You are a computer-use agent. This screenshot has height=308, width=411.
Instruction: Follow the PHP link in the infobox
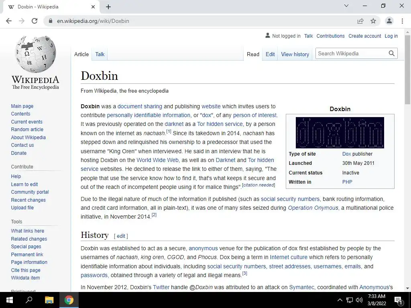coord(347,182)
